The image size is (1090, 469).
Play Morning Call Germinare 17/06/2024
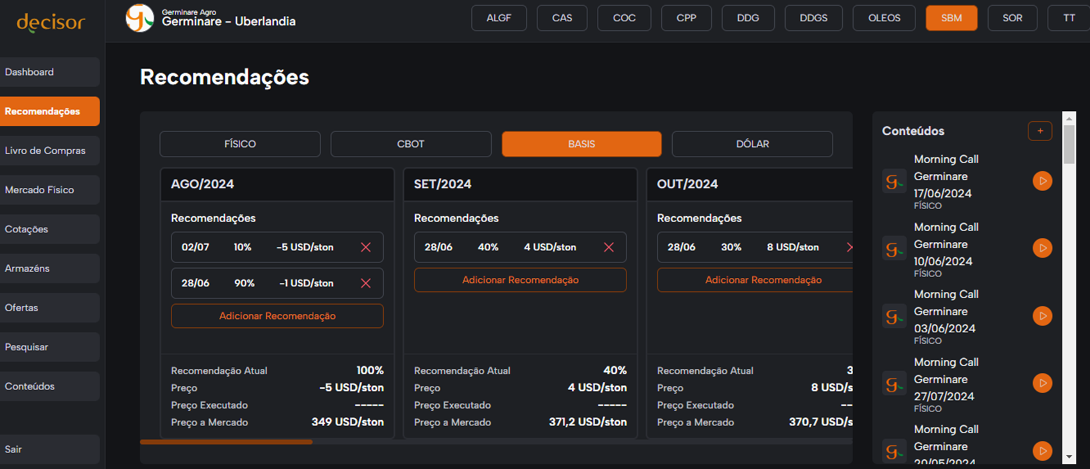pyautogui.click(x=1042, y=181)
